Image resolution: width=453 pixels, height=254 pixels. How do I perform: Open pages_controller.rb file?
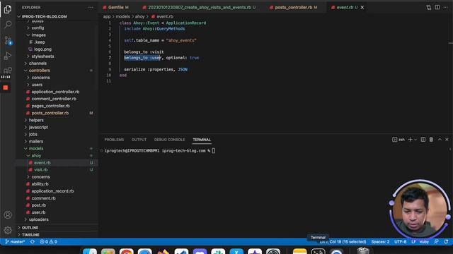click(x=50, y=106)
